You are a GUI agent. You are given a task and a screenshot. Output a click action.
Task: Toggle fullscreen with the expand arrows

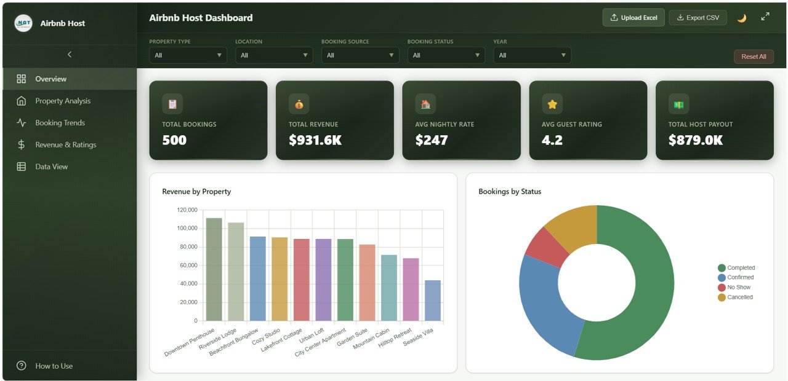tap(765, 17)
